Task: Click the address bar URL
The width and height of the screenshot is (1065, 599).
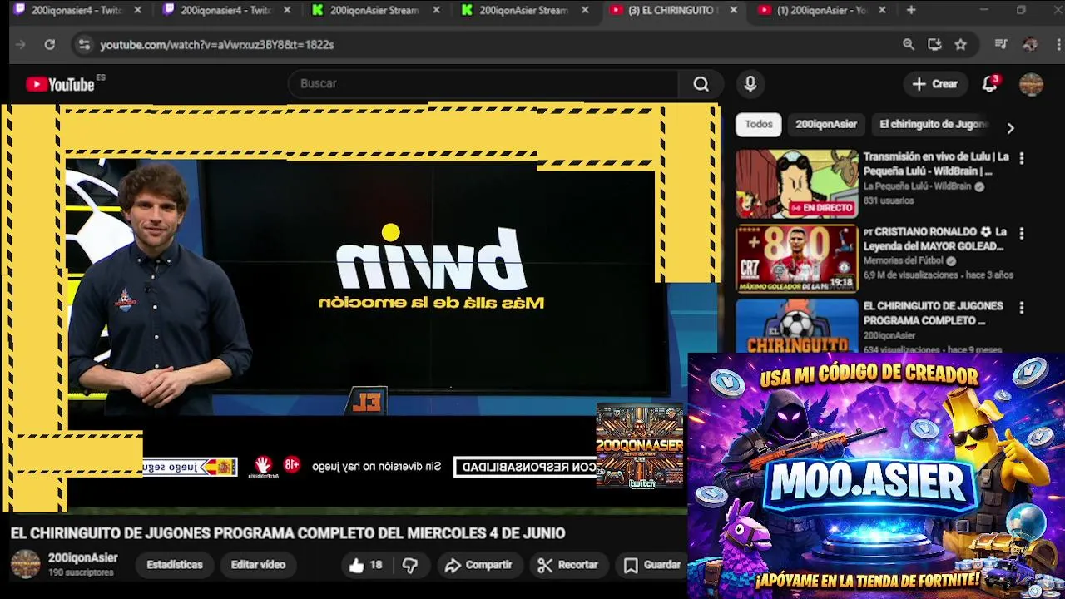Action: pyautogui.click(x=217, y=44)
